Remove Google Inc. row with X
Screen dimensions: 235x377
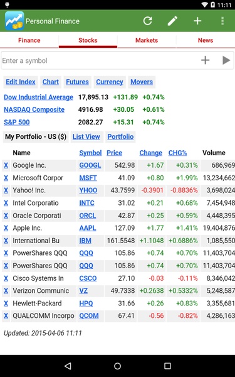[6, 165]
